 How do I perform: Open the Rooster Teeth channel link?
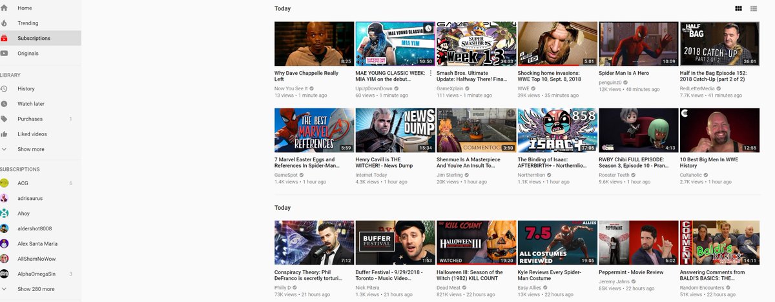pos(615,174)
